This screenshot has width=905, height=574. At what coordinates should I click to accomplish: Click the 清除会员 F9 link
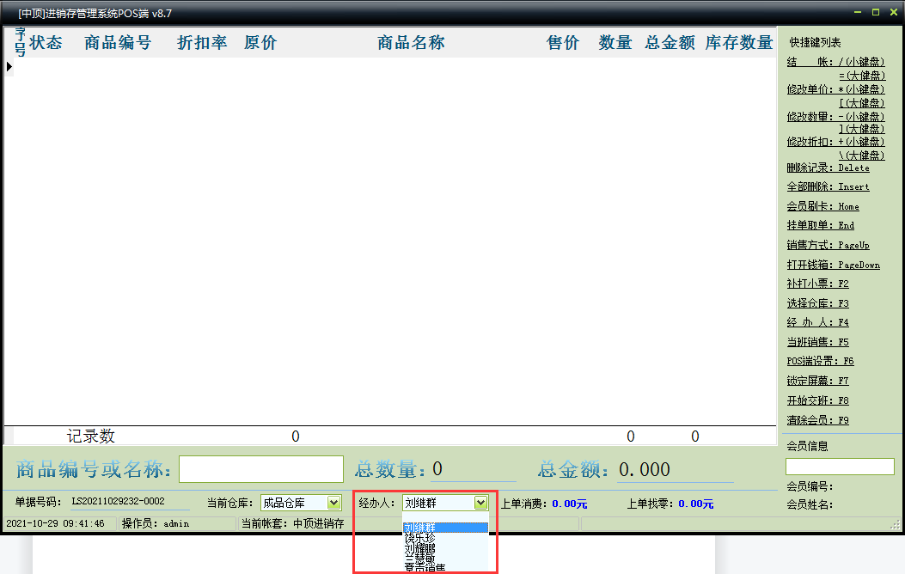(x=817, y=420)
